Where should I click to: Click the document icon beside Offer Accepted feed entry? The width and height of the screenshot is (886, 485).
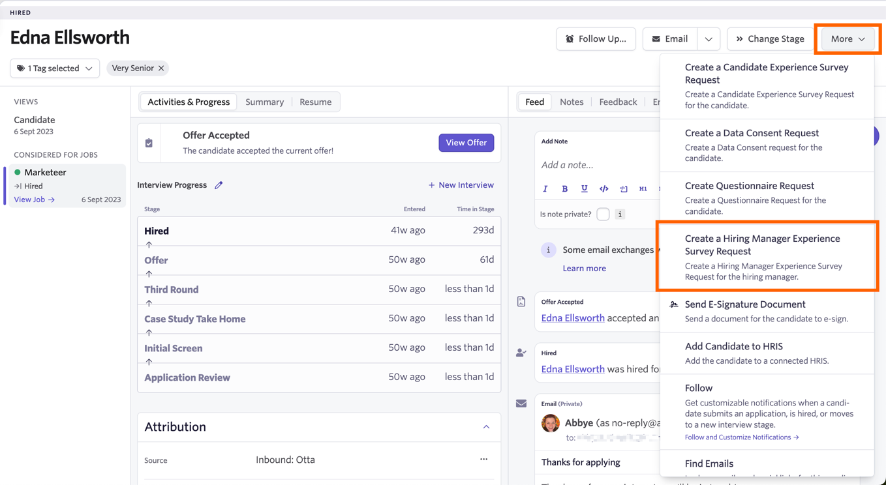pos(521,302)
